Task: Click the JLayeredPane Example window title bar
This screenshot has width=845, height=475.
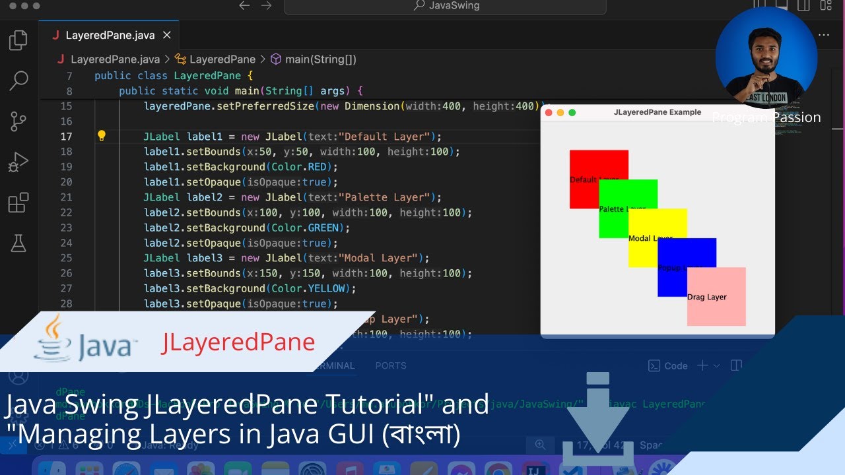Action: click(658, 112)
